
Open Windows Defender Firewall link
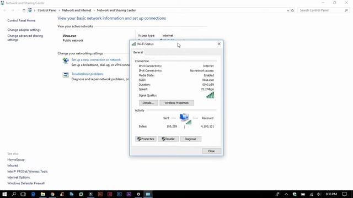click(x=26, y=183)
